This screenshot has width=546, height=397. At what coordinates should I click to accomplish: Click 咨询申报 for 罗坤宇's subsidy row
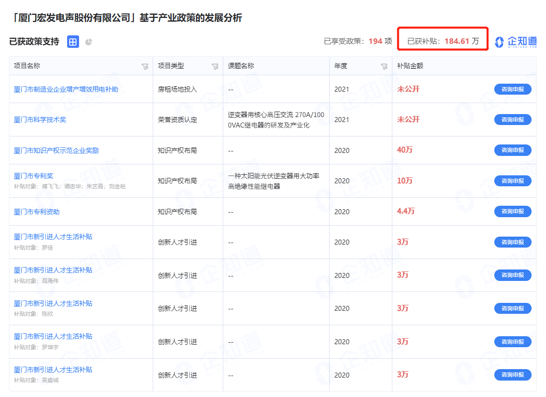click(513, 342)
